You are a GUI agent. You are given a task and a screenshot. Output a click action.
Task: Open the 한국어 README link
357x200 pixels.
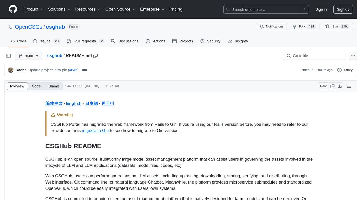click(108, 103)
